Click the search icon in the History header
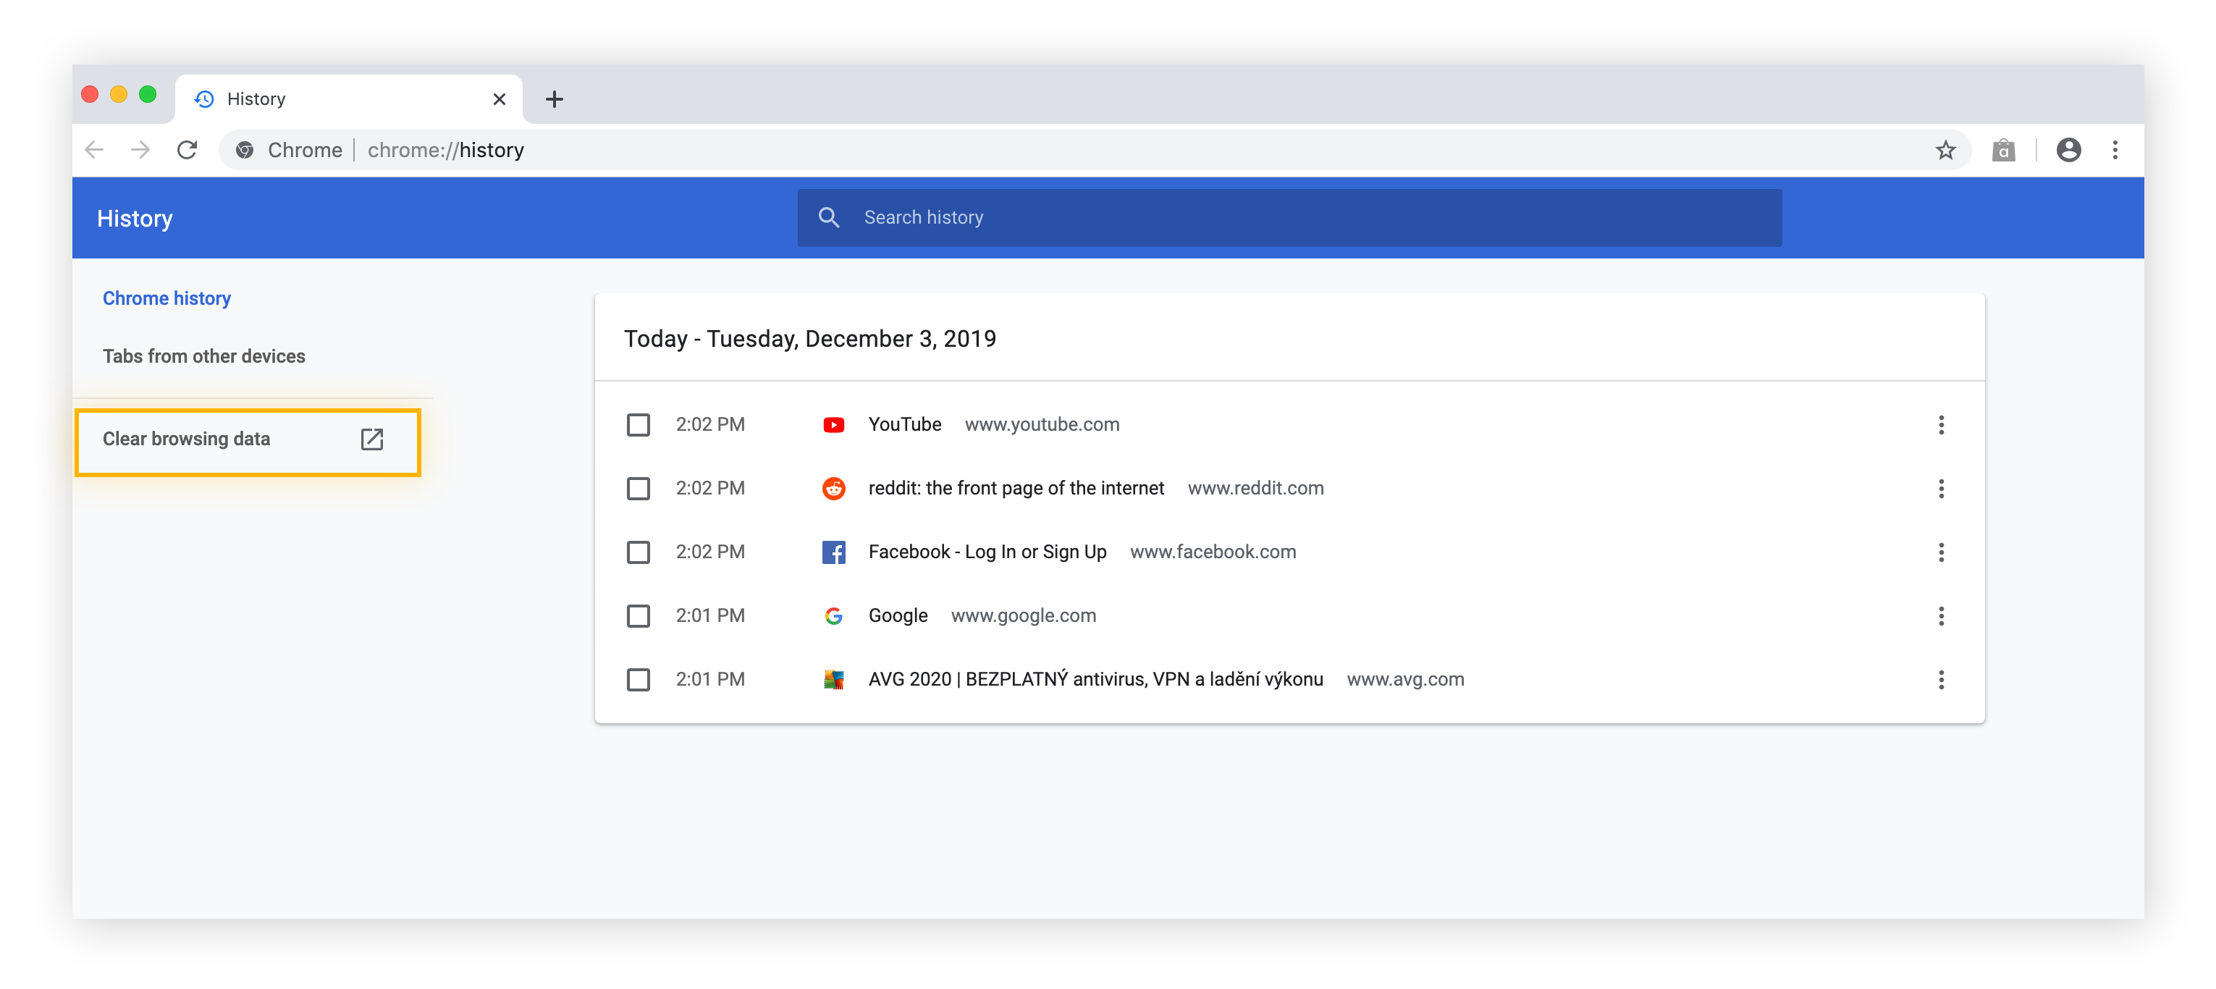Image resolution: width=2216 pixels, height=989 pixels. point(828,216)
